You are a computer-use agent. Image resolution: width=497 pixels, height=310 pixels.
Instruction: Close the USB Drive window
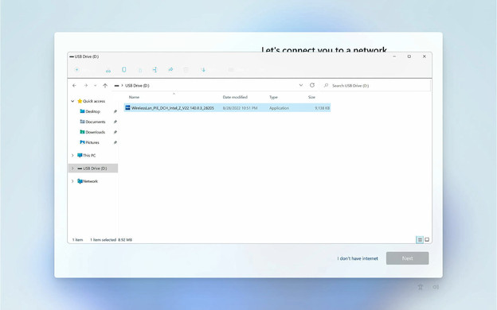point(424,56)
